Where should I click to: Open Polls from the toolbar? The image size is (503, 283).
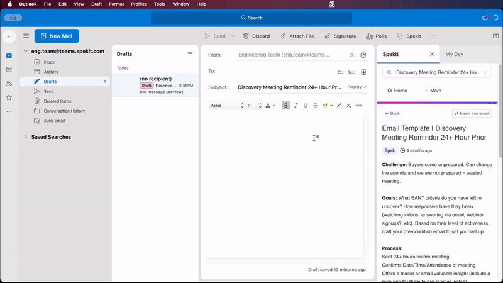(x=376, y=36)
